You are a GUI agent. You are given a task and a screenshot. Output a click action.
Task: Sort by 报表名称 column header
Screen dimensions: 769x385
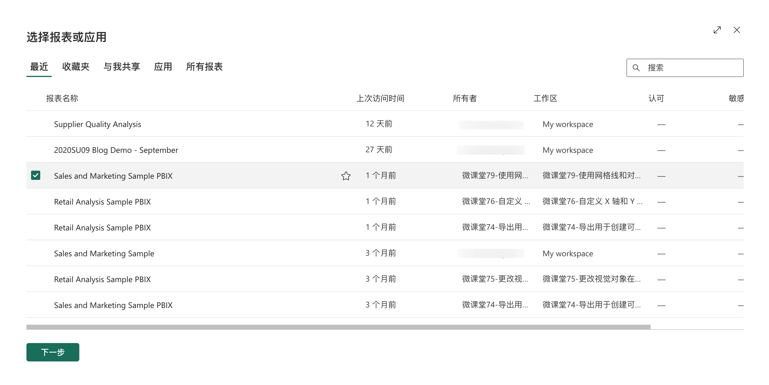[x=62, y=98]
